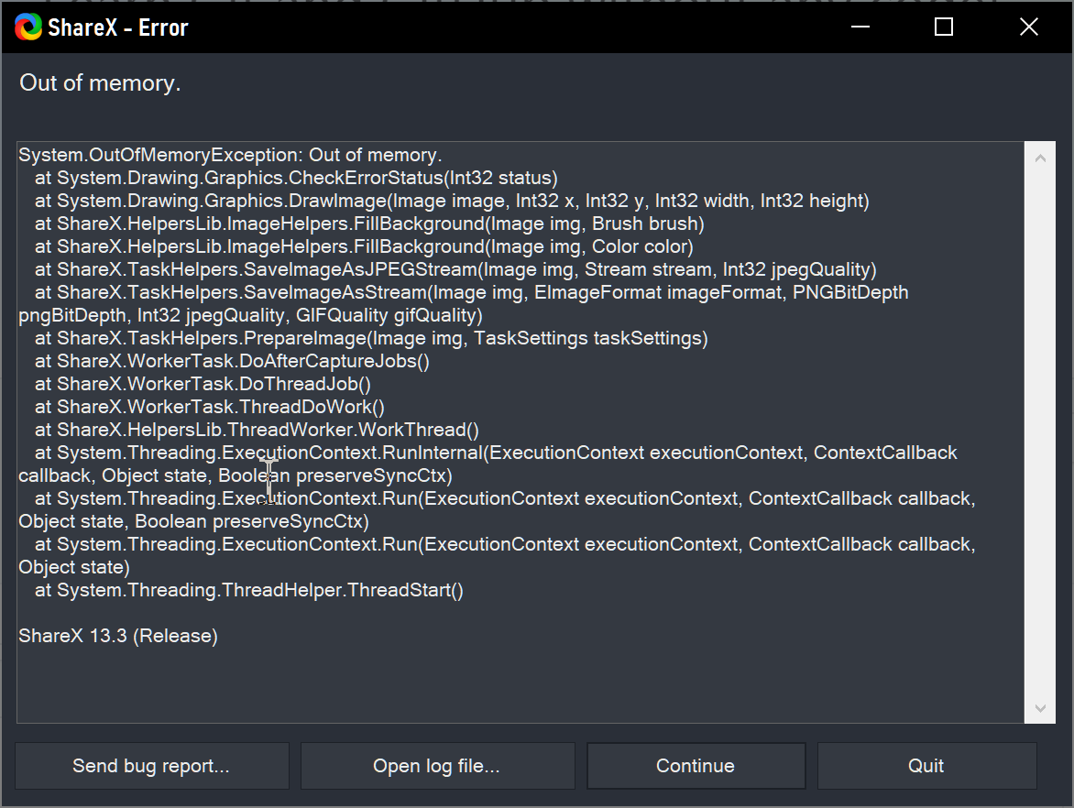This screenshot has width=1074, height=808.
Task: Open the log file
Action: coord(437,765)
